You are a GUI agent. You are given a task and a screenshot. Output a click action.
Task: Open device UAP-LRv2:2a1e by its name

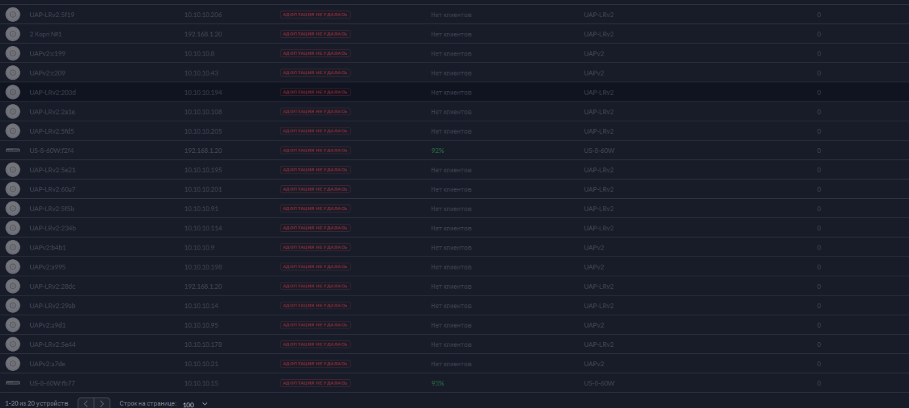pos(52,112)
